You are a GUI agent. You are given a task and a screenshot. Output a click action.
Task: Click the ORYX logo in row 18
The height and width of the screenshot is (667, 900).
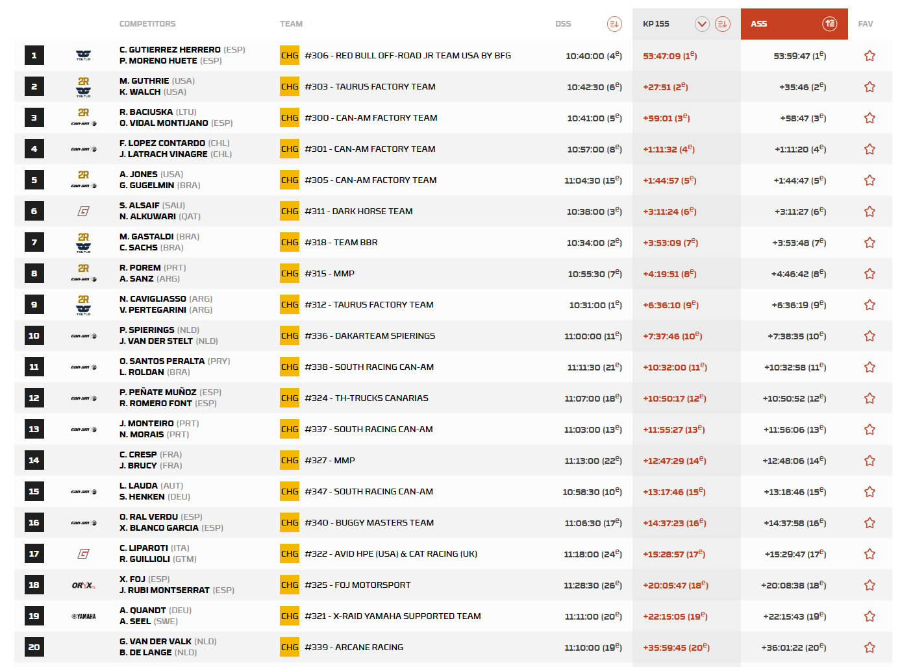point(84,585)
